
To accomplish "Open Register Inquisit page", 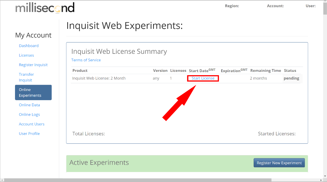I will pyautogui.click(x=33, y=65).
